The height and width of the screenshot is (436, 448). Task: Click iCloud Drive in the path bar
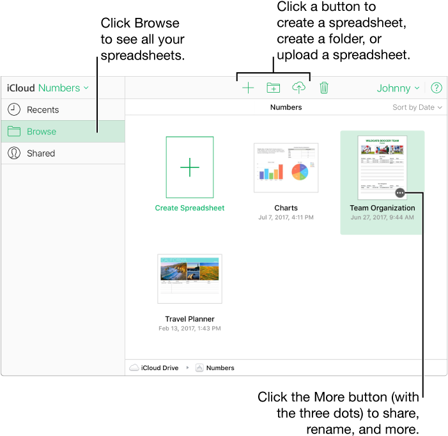coord(160,368)
